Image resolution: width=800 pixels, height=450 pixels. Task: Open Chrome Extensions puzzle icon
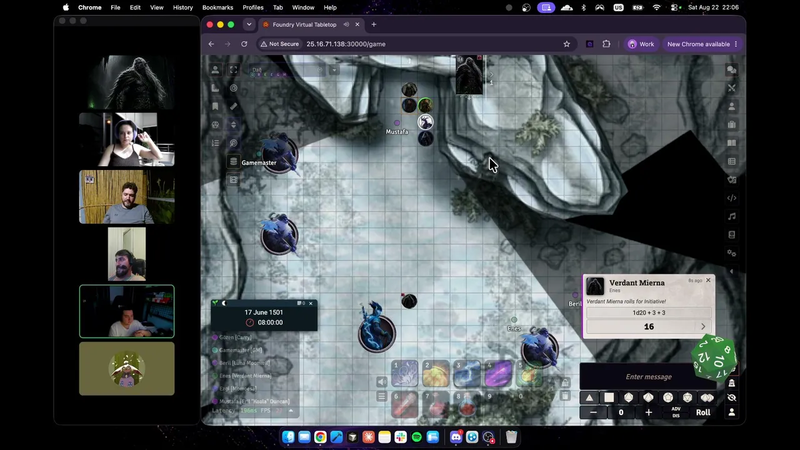606,44
